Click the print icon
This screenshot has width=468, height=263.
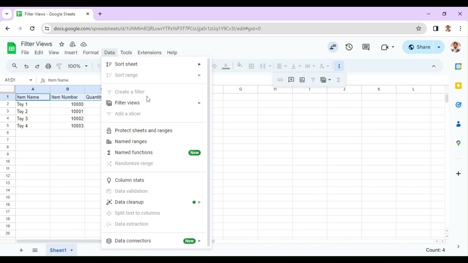[x=48, y=66]
